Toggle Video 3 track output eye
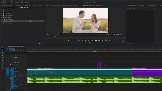Screen dimensions: 162x91 pyautogui.click(x=18, y=55)
